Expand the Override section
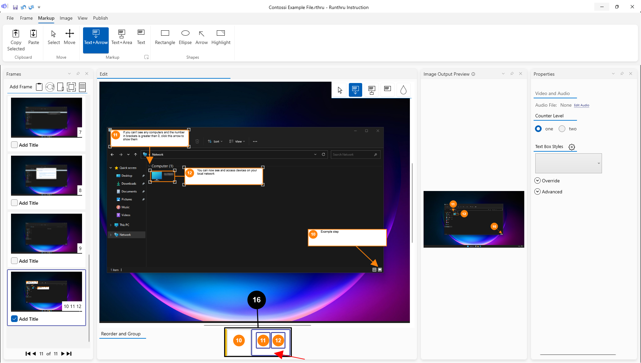Screen dimensions: 641x363 (537, 181)
